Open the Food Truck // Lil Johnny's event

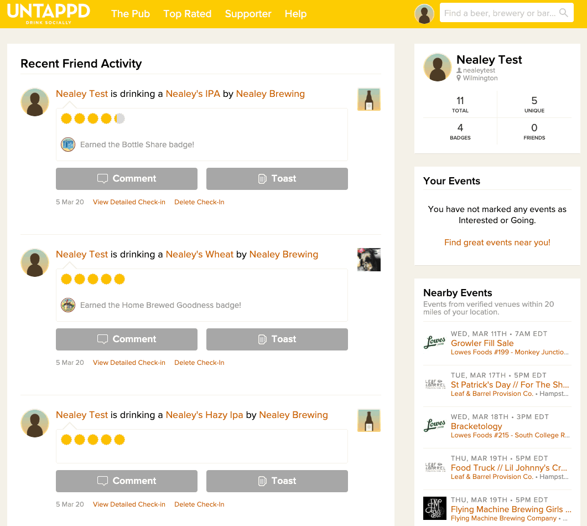509,468
